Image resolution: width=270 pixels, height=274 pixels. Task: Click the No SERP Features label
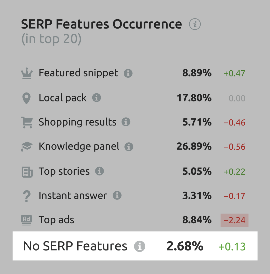75,246
